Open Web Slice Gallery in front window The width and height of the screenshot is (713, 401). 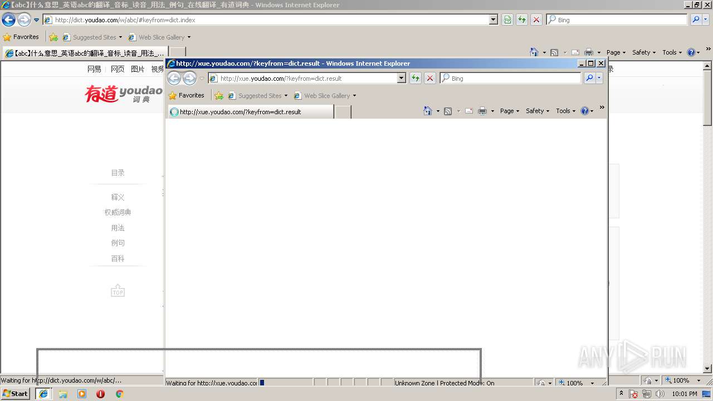(x=325, y=96)
